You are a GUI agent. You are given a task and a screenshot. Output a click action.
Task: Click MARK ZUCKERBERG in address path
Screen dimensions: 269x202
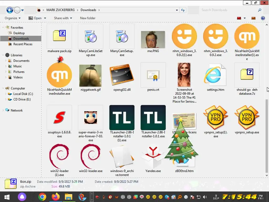[x=61, y=10]
